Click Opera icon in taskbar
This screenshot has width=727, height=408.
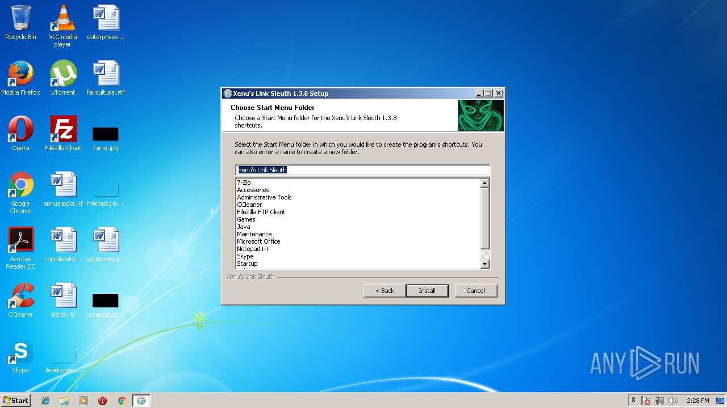tap(103, 401)
